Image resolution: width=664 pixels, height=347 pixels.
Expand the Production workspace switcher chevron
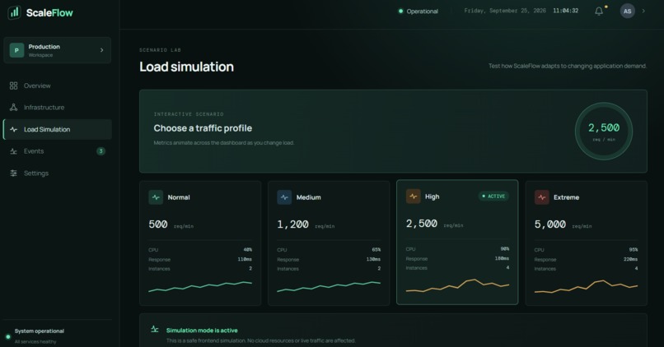101,50
